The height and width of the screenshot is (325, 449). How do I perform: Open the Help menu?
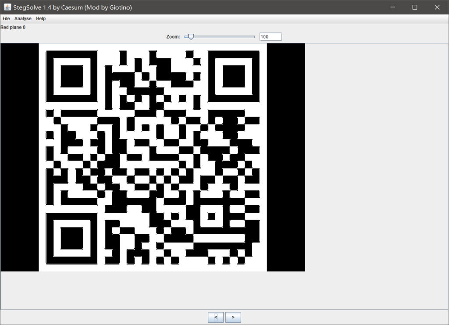(41, 18)
